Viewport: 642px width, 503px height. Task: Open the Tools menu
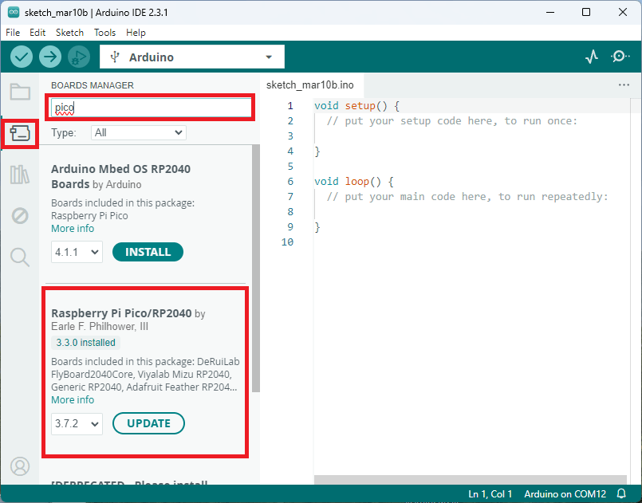coord(104,33)
